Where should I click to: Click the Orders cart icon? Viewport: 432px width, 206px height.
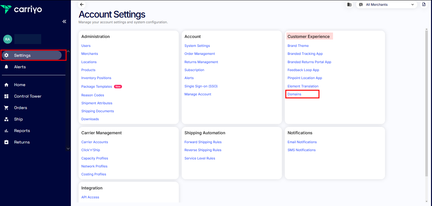point(6,108)
